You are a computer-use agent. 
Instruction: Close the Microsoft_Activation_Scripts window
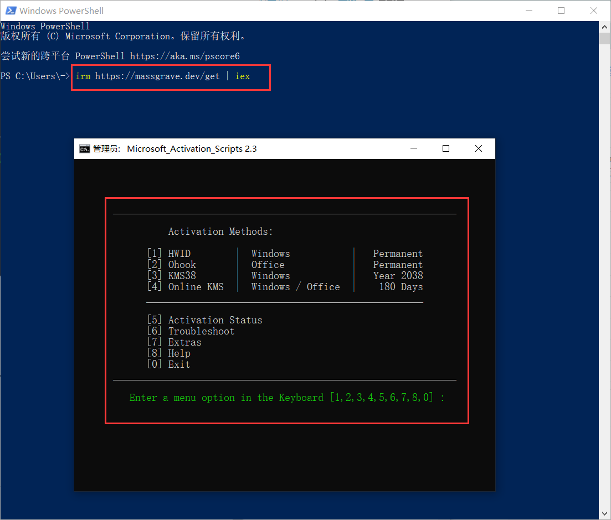click(479, 148)
